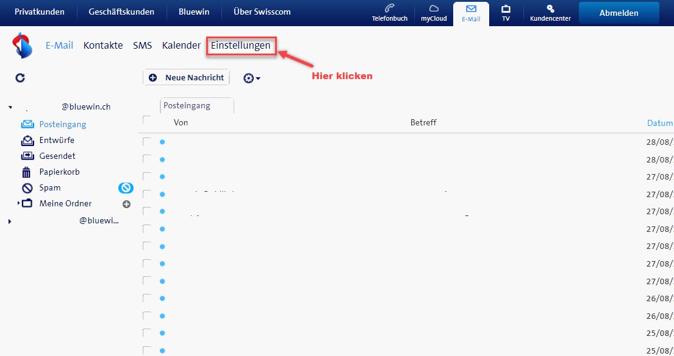674x356 pixels.
Task: Click the blue Spam block badge
Action: 126,188
